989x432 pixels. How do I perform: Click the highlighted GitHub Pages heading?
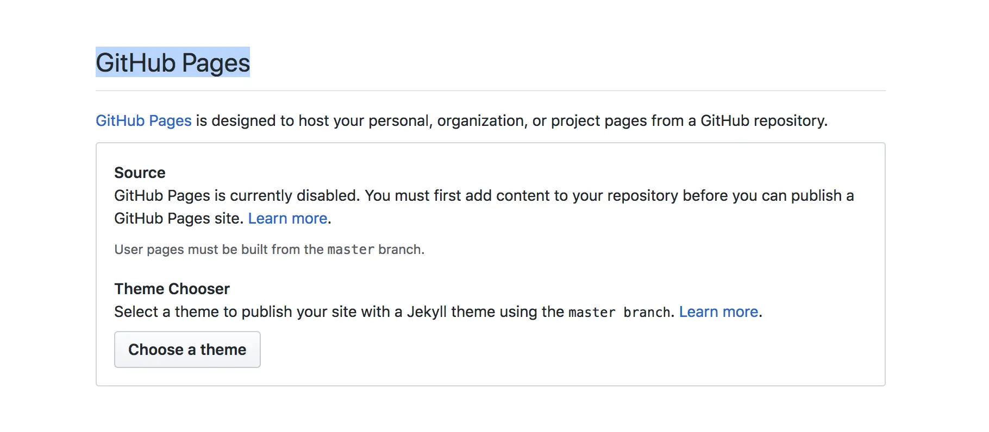pos(173,62)
